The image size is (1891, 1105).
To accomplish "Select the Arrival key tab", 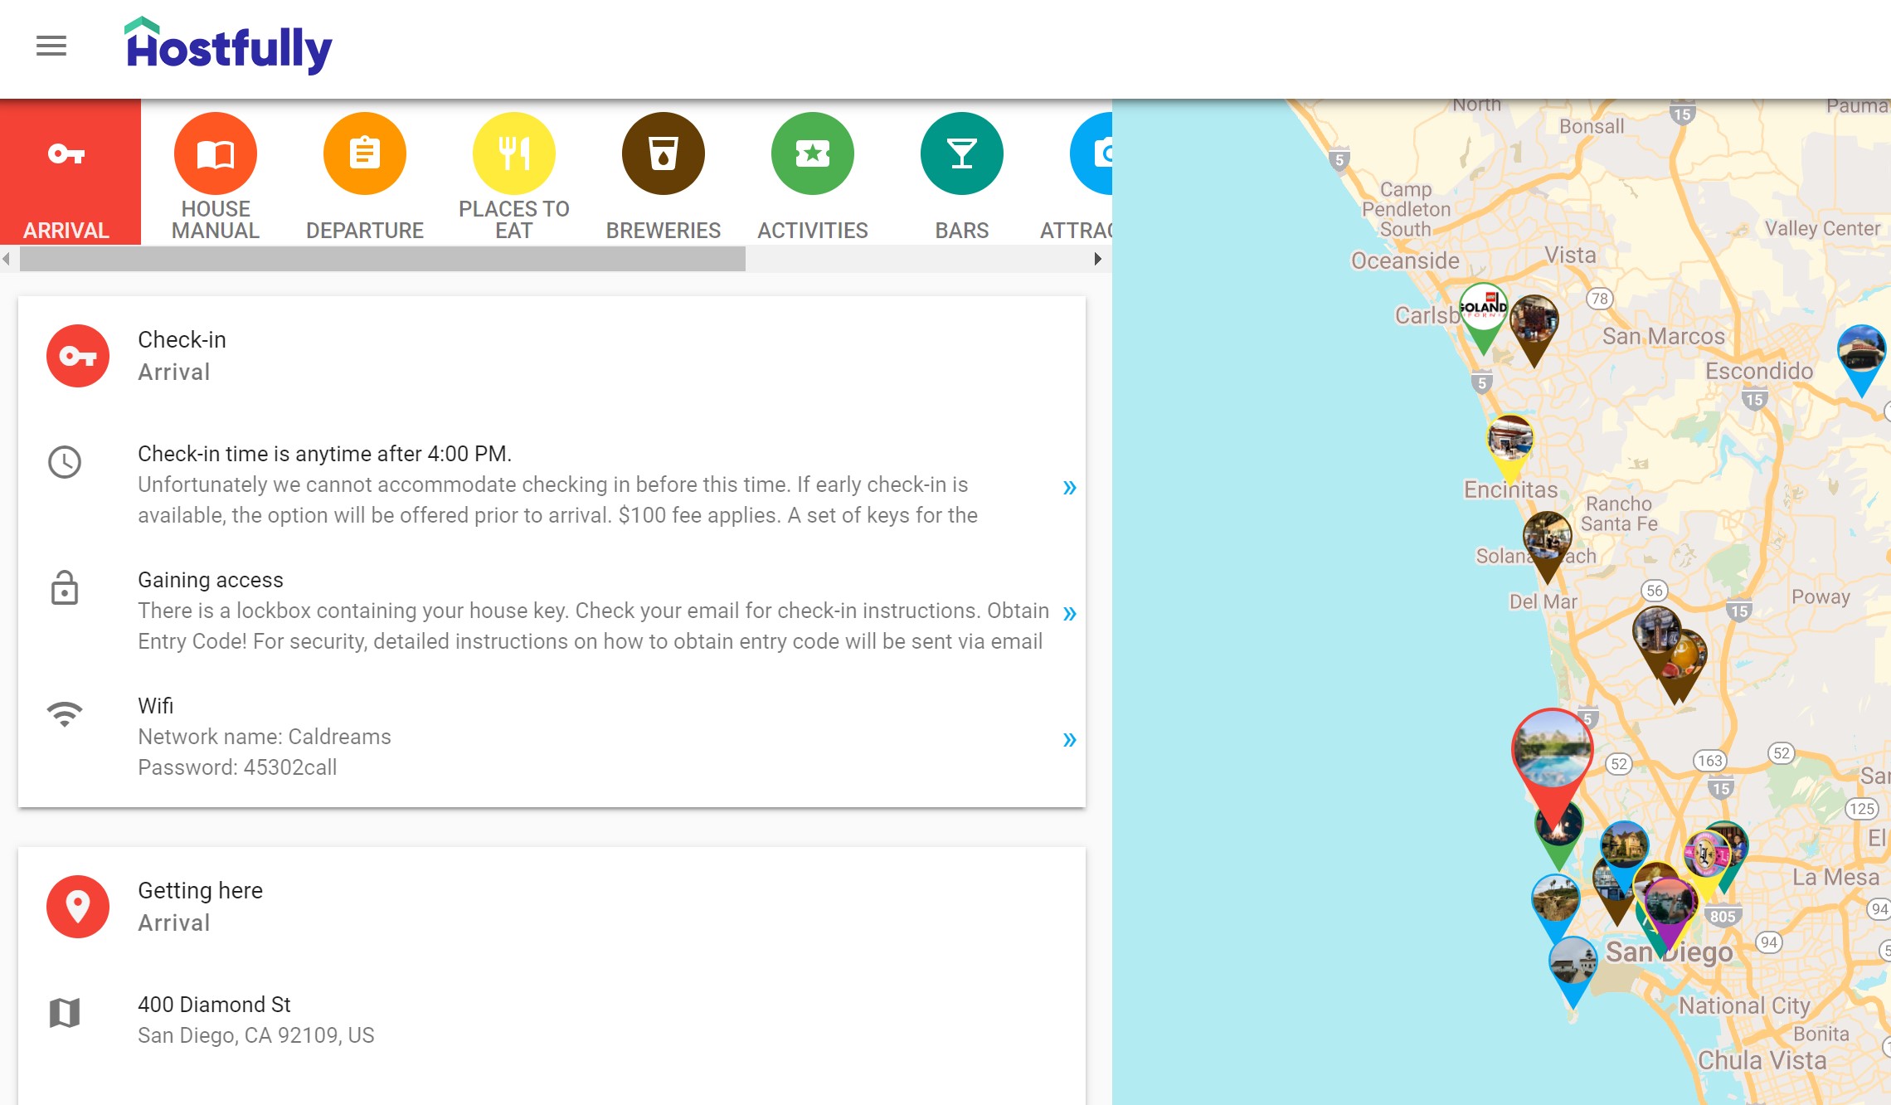I will click(x=68, y=173).
